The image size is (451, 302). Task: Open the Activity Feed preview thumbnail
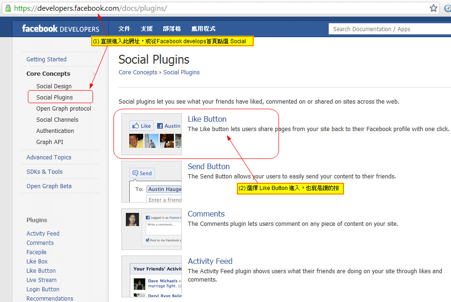coord(152,276)
